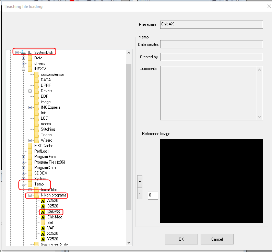The image size is (272, 252).
Task: Select the Wizard folder label
Action: point(47,140)
